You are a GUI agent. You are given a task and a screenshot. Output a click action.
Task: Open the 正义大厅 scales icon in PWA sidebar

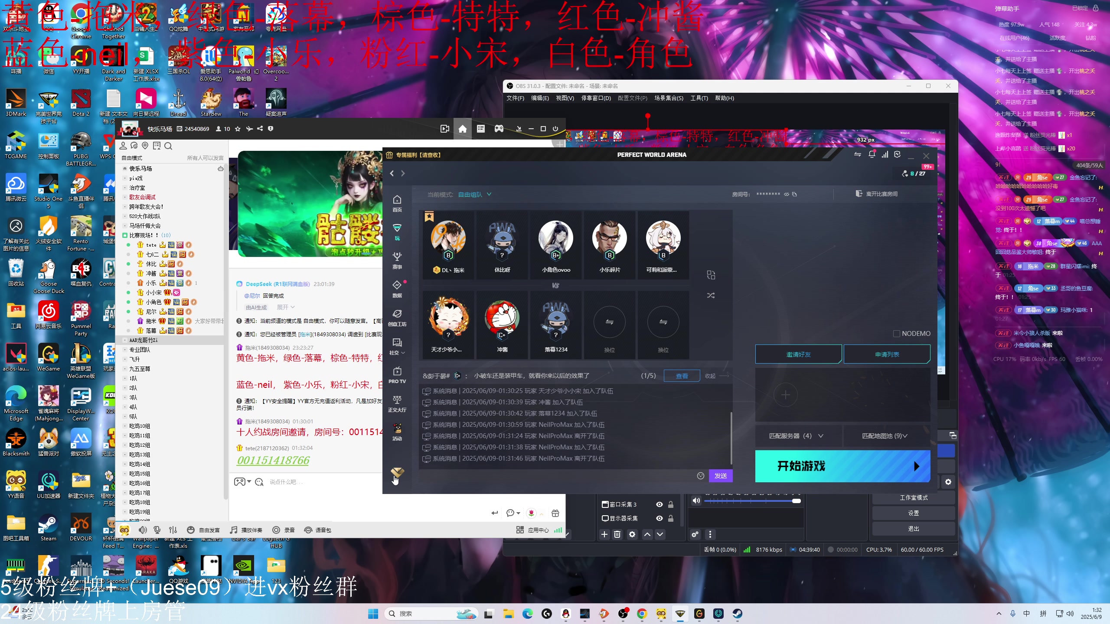pyautogui.click(x=397, y=403)
